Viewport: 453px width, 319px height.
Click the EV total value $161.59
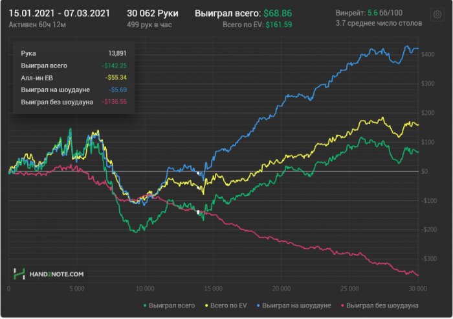pos(279,25)
